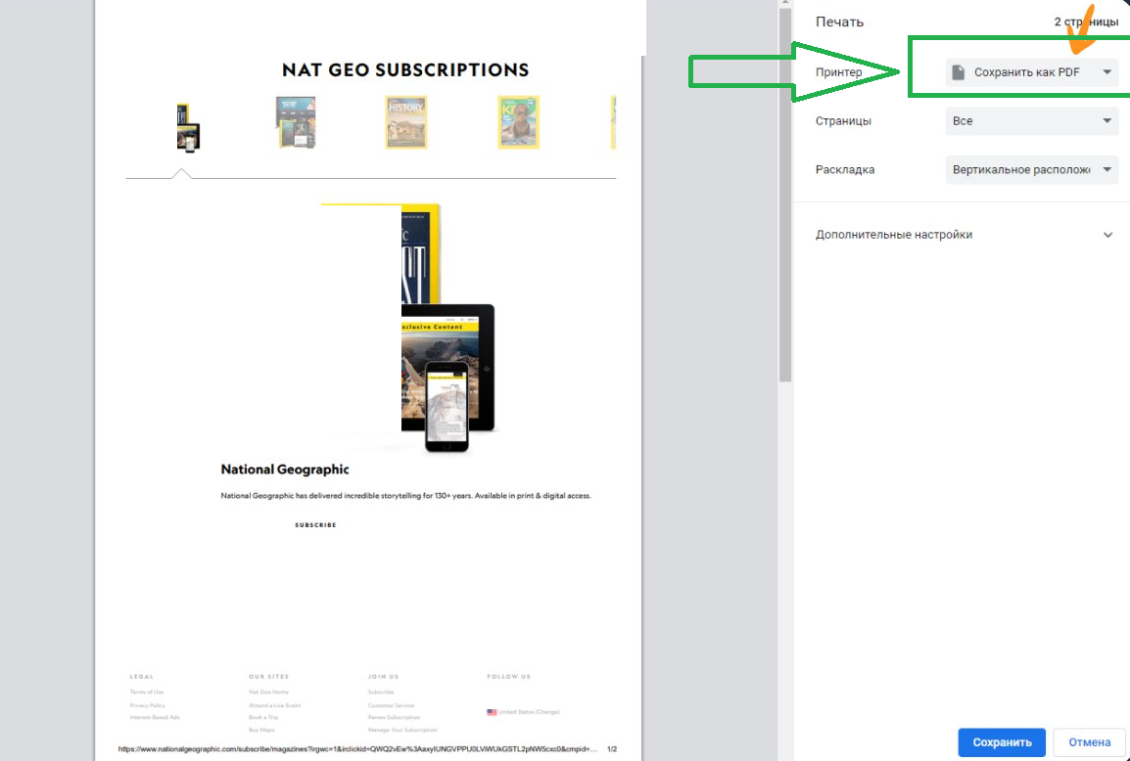Viewport: 1130px width, 761px height.
Task: Click the Renew Subscription footer link
Action: [x=395, y=718]
